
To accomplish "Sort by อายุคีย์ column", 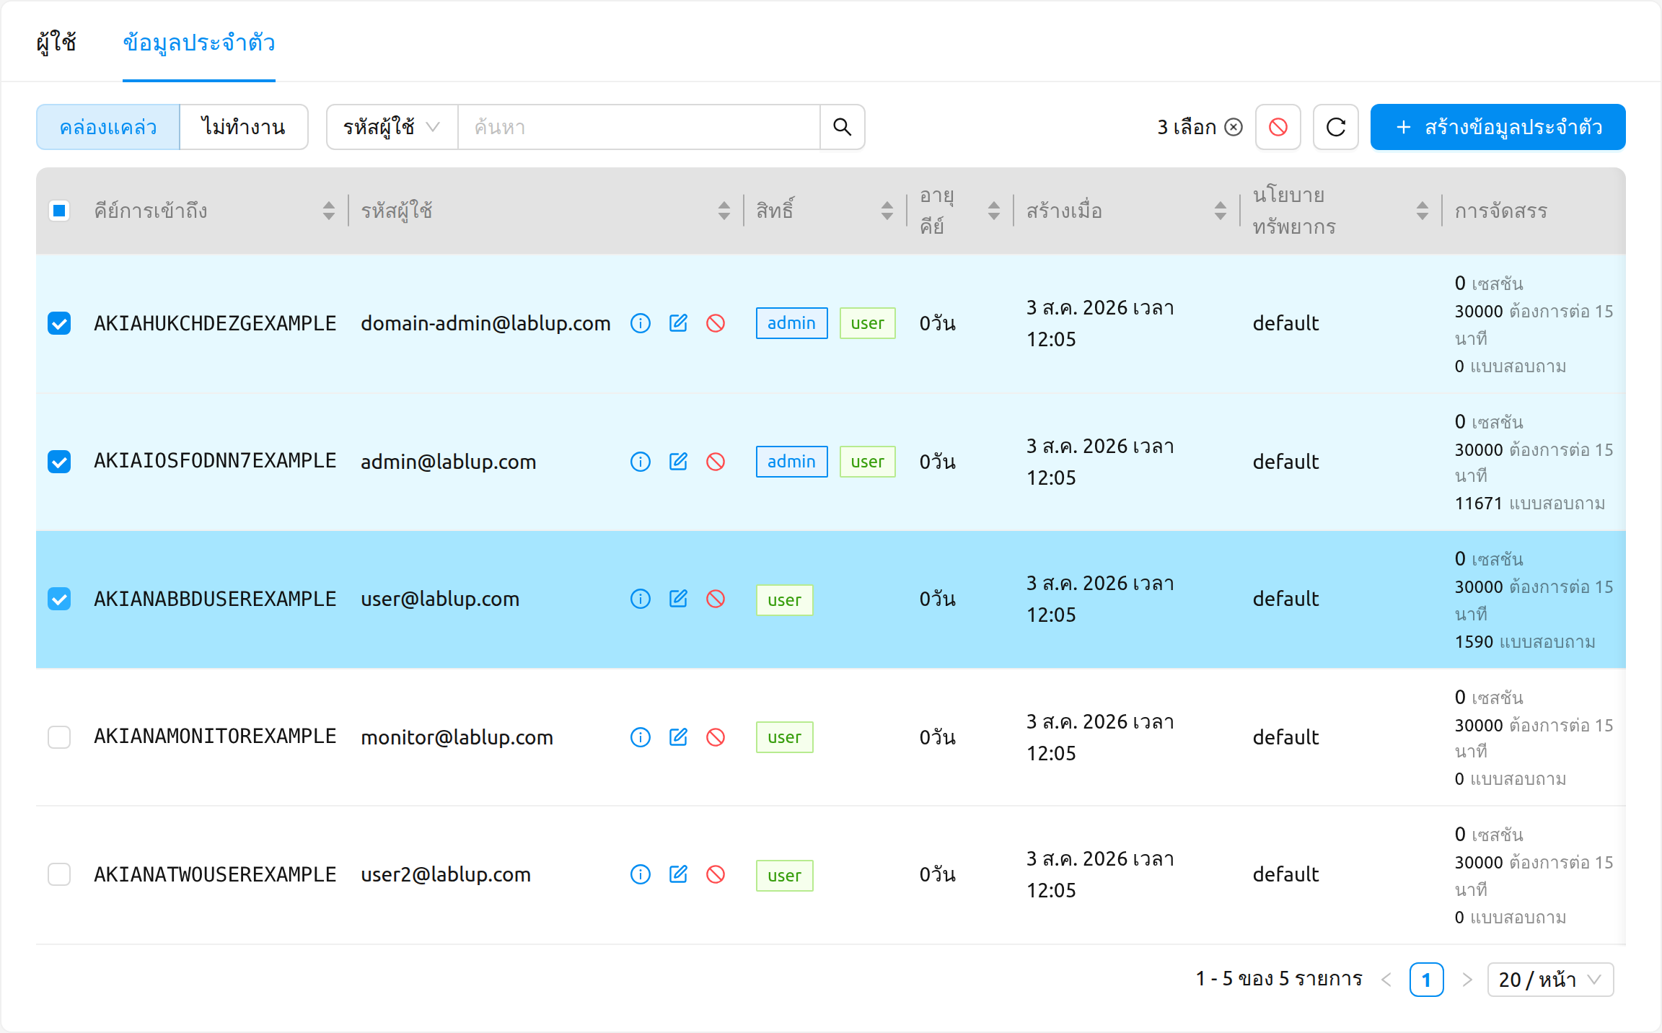I will [994, 211].
